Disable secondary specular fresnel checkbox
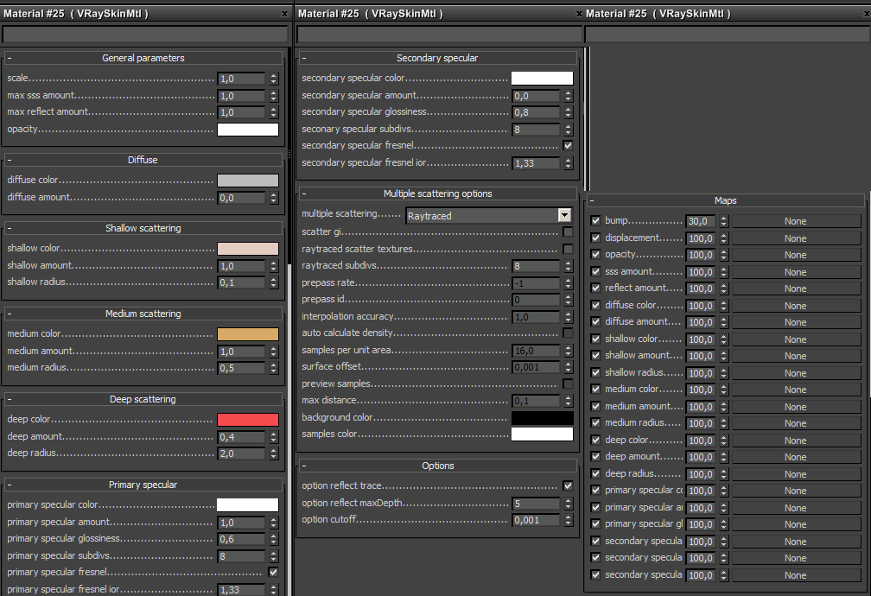Image resolution: width=871 pixels, height=596 pixels. coord(568,145)
